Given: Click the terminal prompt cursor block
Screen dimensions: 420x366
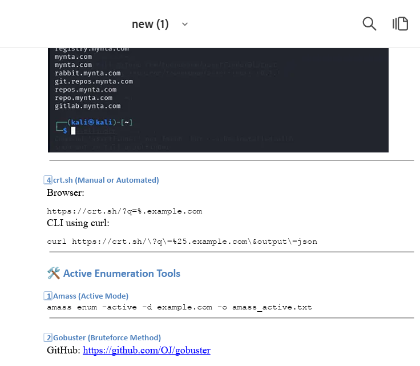Looking at the screenshot, I should tap(73, 131).
